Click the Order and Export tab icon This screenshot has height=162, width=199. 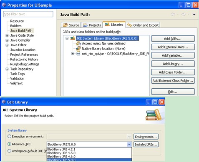coord(129,25)
